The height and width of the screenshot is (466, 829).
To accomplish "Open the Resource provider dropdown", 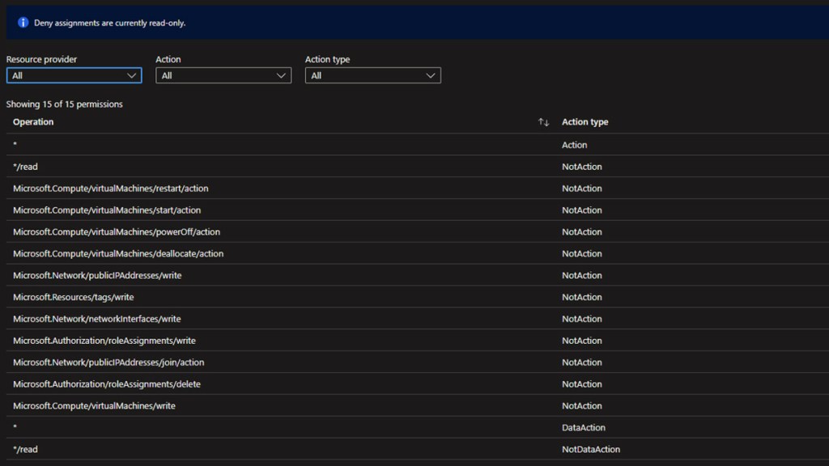I will click(x=74, y=75).
